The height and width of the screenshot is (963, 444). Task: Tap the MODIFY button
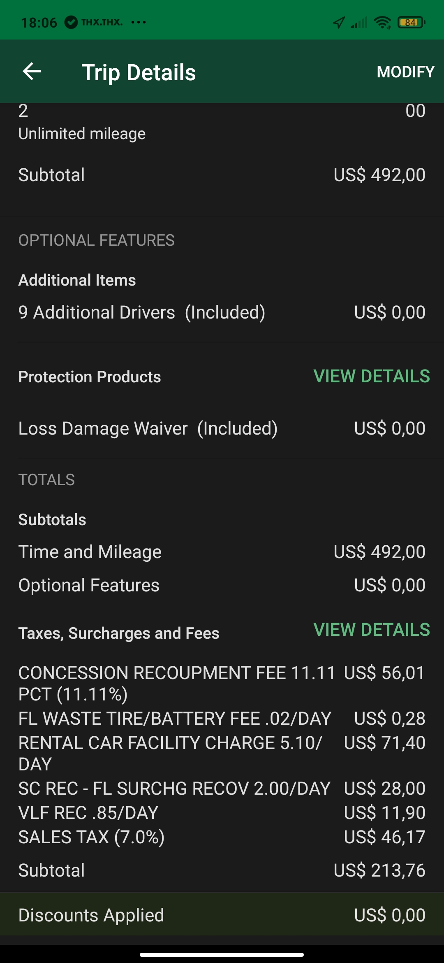pyautogui.click(x=405, y=72)
